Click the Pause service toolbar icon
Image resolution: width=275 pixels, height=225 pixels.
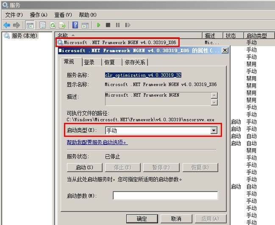pos(117,25)
